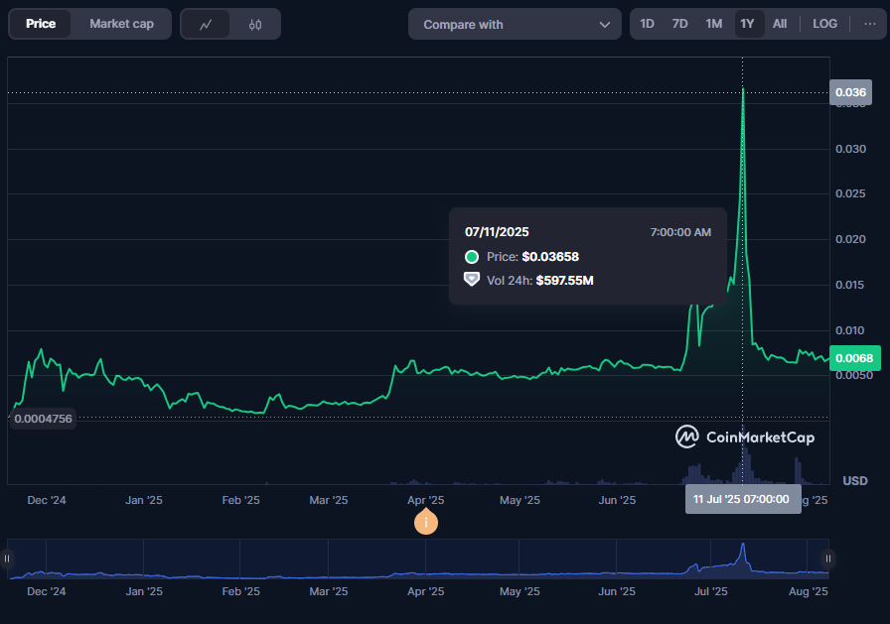Viewport: 890px width, 624px height.
Task: Select the 1Y time range
Action: (x=747, y=24)
